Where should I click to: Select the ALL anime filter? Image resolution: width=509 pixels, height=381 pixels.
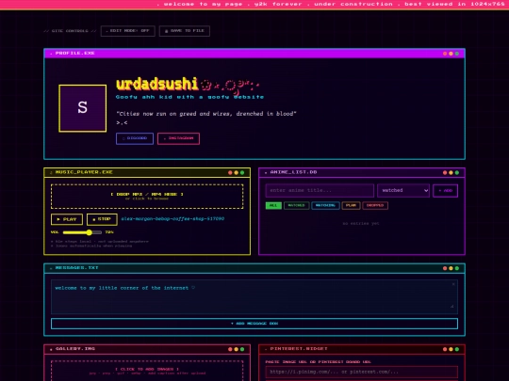(273, 205)
